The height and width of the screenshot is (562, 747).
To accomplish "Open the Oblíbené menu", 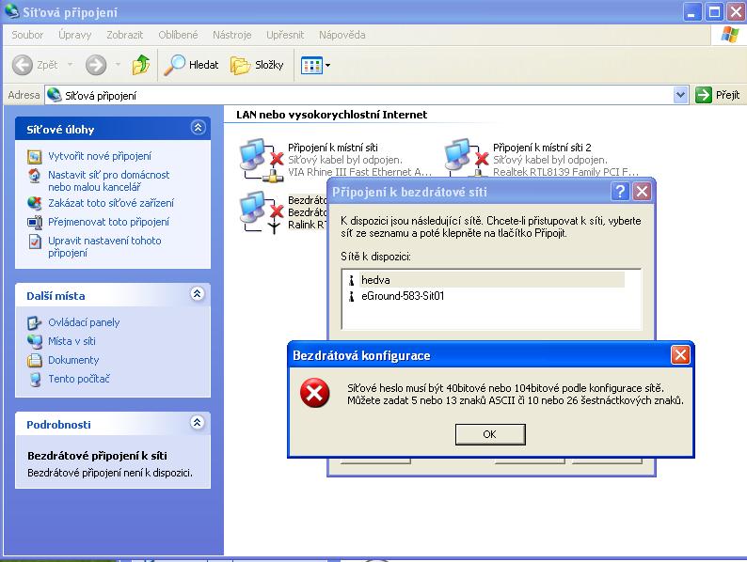I will [178, 35].
